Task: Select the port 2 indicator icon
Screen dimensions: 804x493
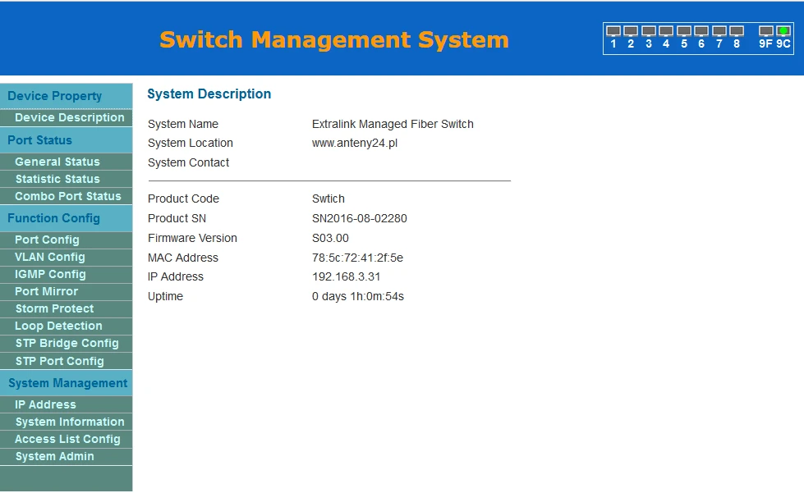Action: coord(631,31)
